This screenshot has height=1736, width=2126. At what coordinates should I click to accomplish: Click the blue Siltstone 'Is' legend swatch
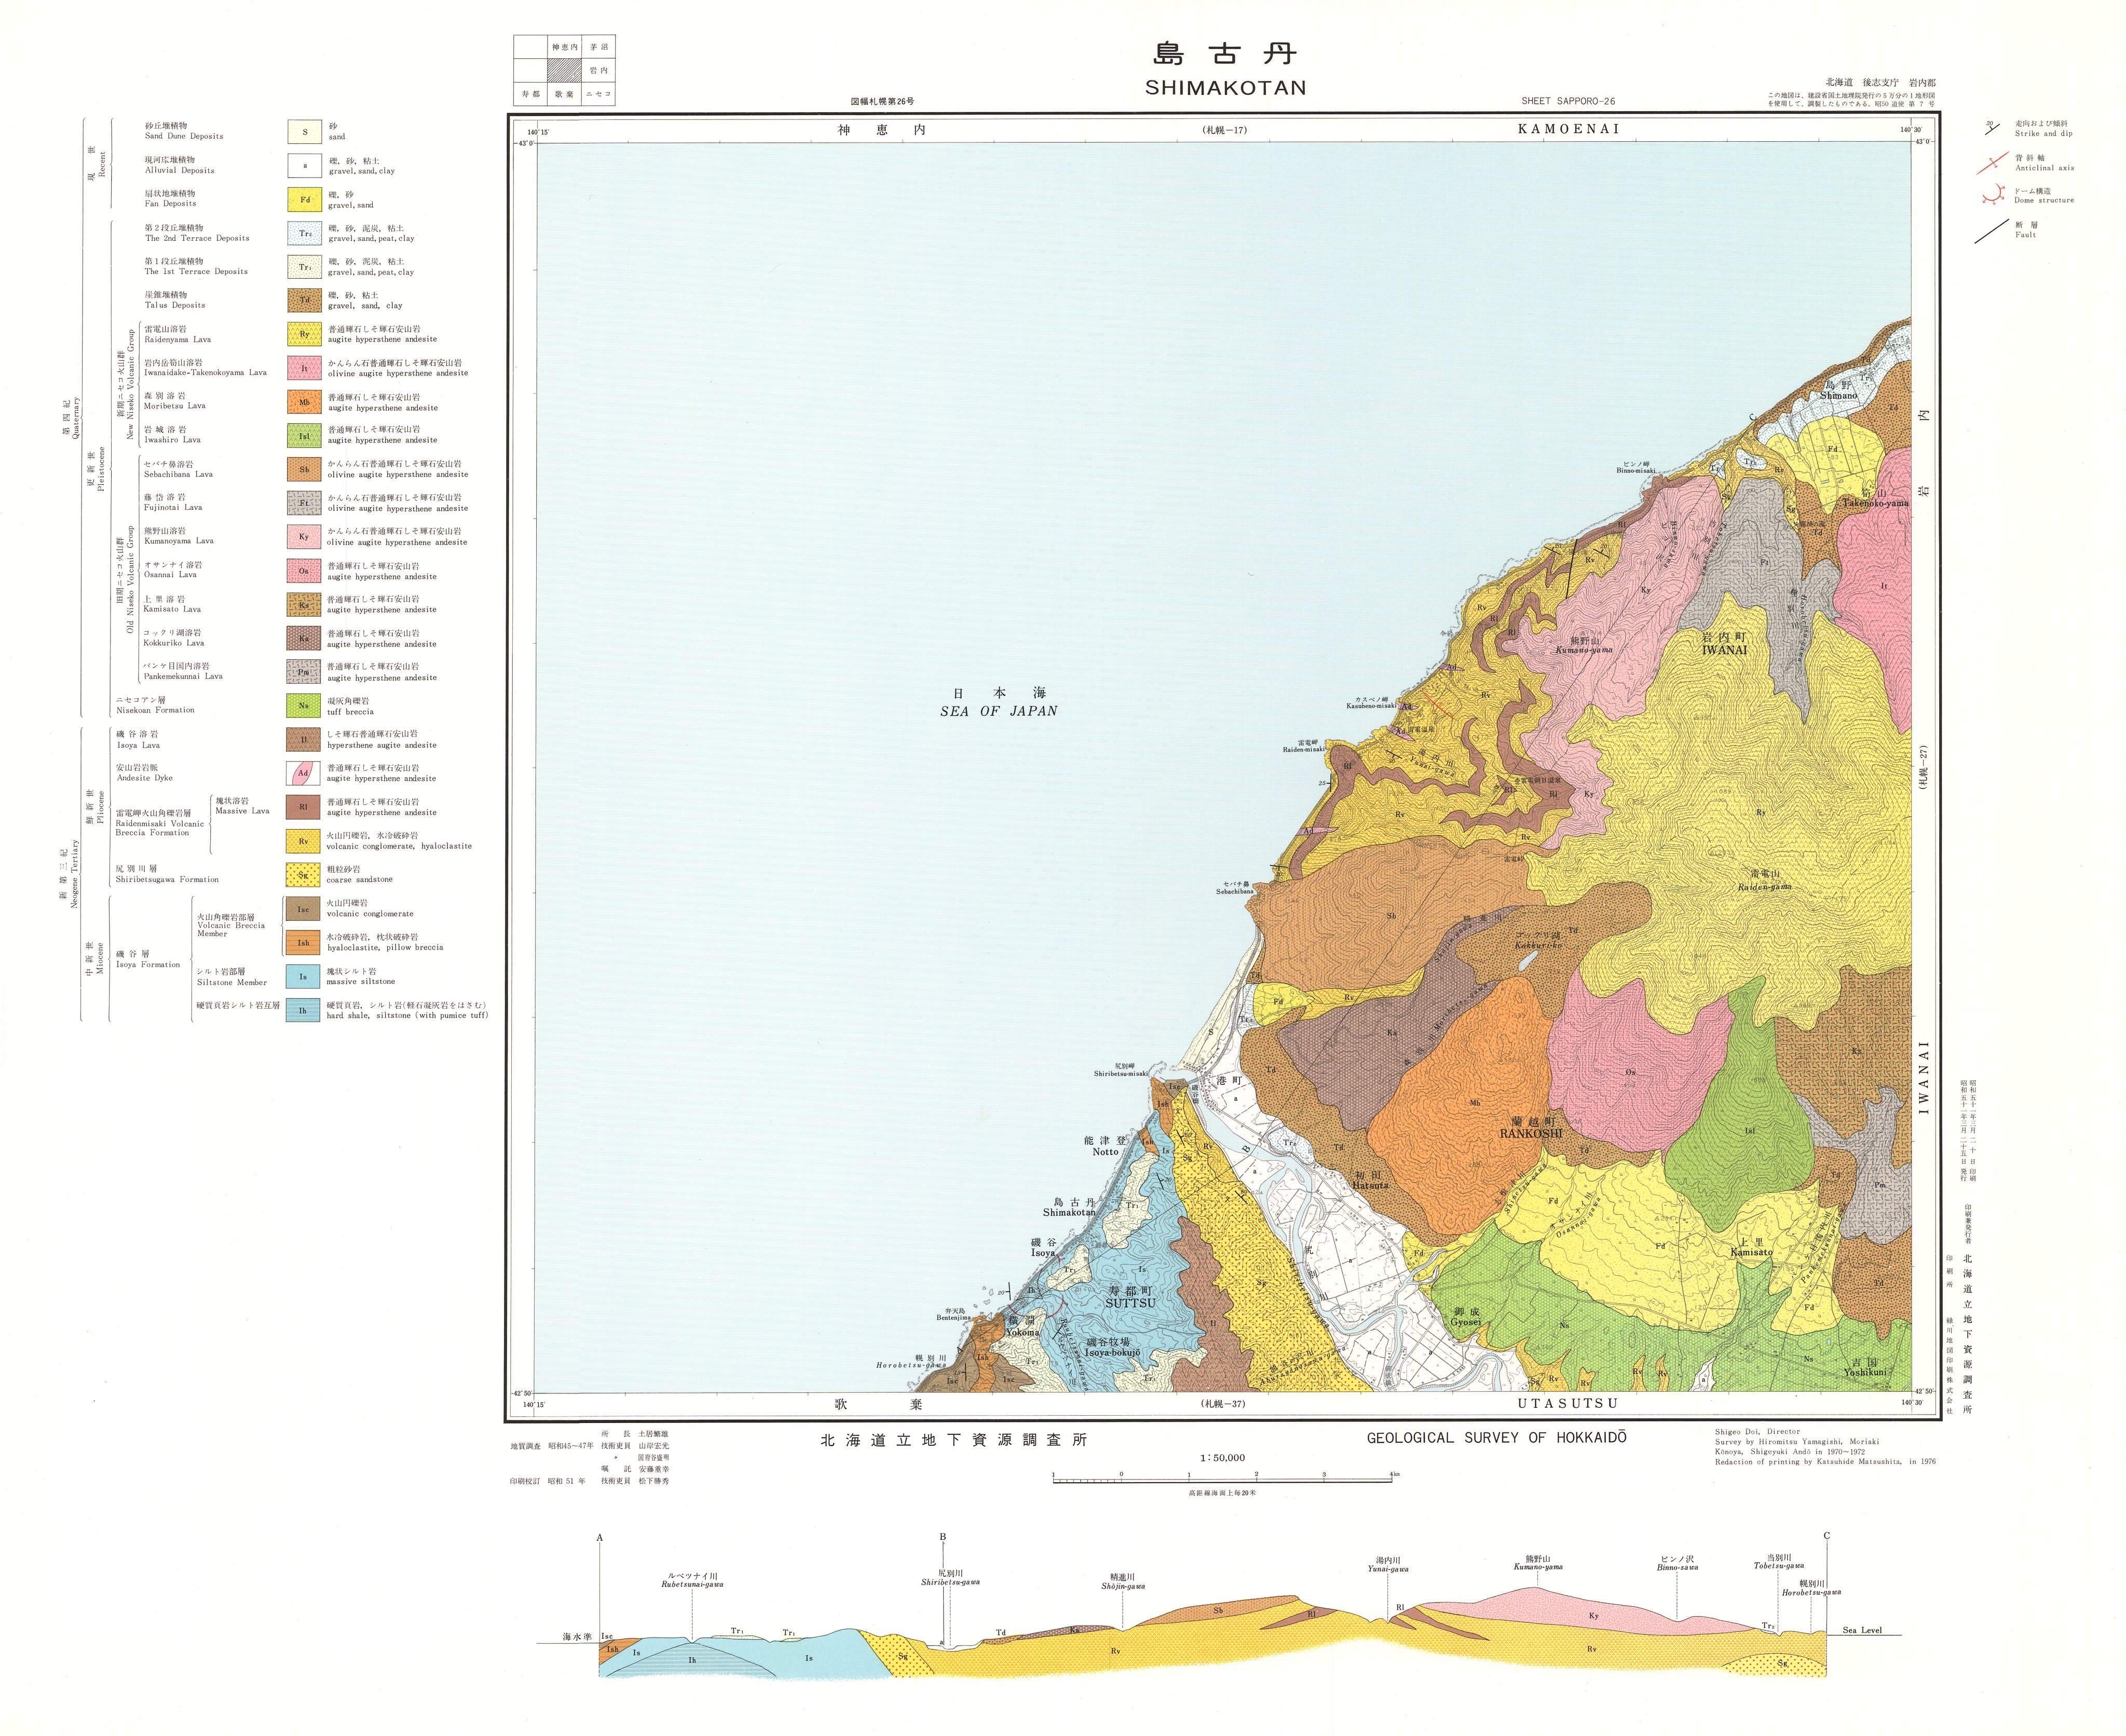point(304,976)
